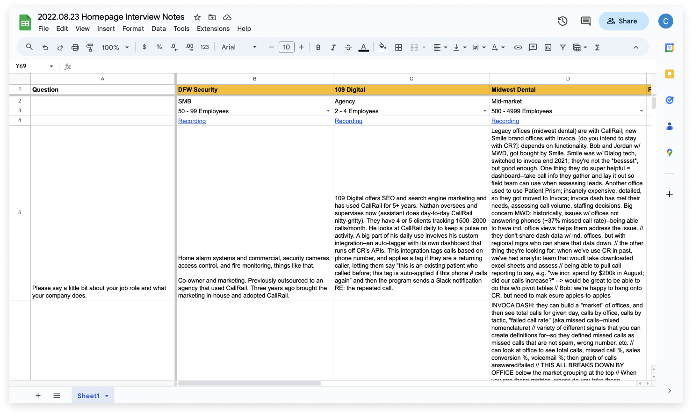
Task: Open the File menu
Action: click(x=43, y=29)
